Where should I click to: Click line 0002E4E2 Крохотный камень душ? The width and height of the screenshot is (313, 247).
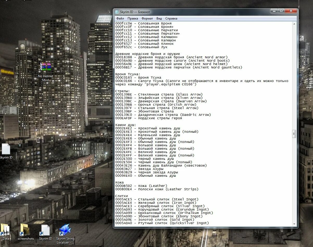(148, 128)
